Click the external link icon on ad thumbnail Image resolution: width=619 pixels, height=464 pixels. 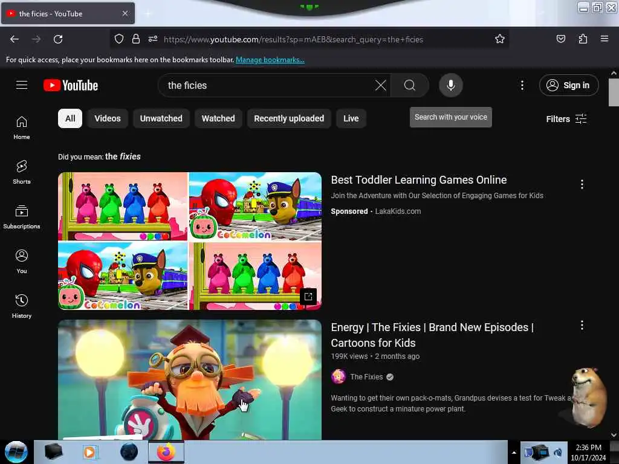pyautogui.click(x=308, y=296)
